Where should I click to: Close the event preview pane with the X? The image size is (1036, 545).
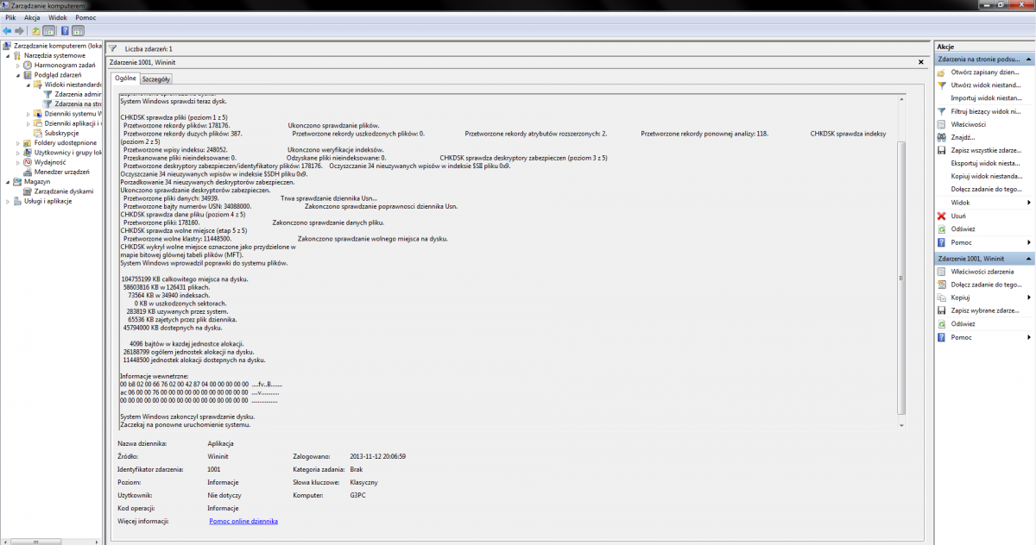pyautogui.click(x=920, y=62)
